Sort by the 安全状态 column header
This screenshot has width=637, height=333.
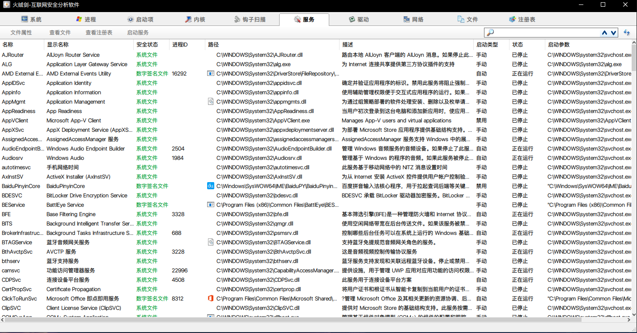(152, 45)
